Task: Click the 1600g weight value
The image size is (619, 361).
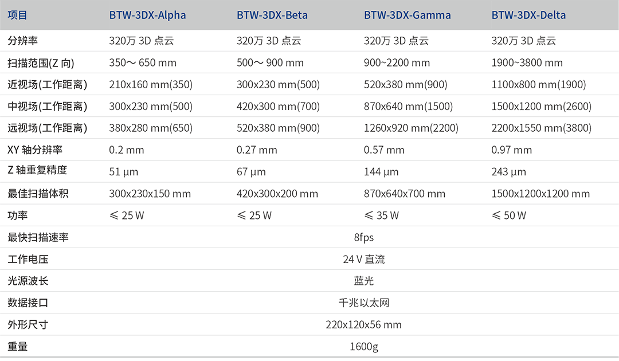Action: [363, 346]
